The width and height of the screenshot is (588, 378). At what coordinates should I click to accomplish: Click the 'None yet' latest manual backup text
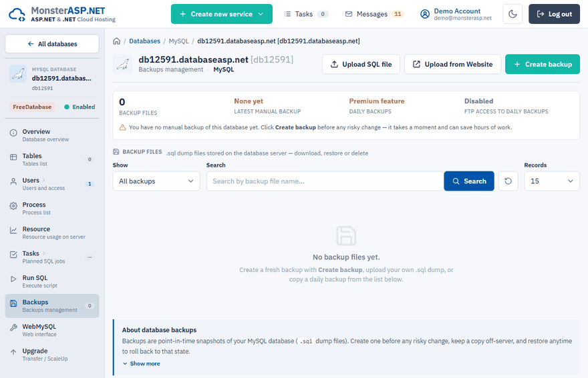point(249,101)
